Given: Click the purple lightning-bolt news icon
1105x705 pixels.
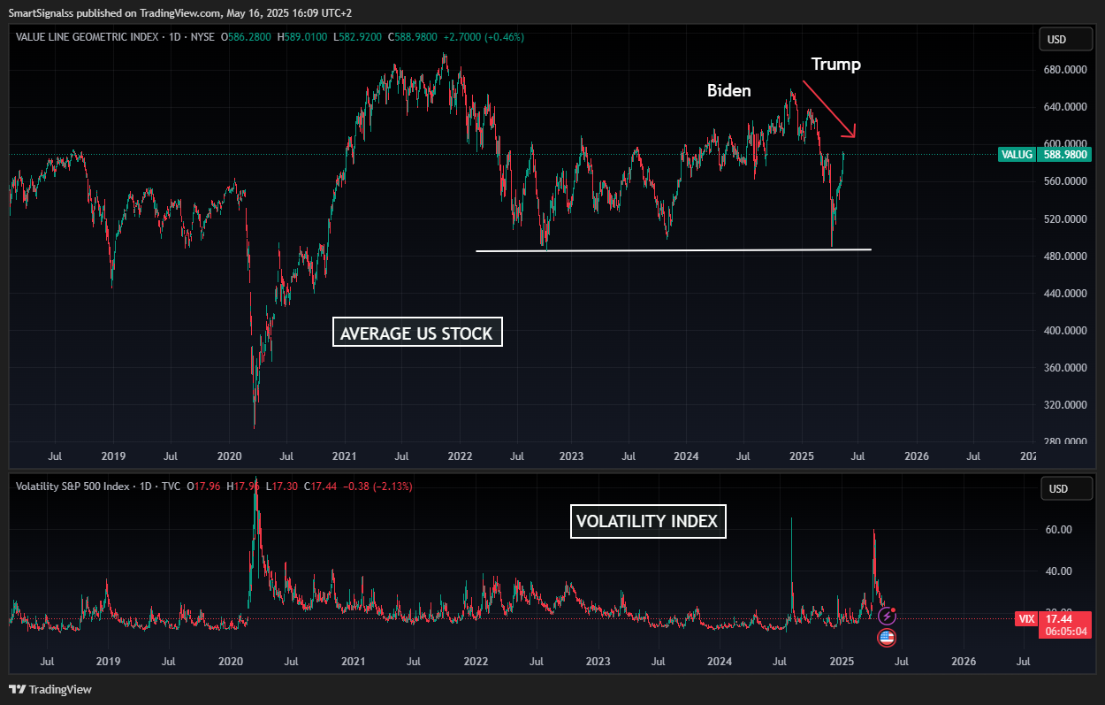Looking at the screenshot, I should [x=887, y=616].
